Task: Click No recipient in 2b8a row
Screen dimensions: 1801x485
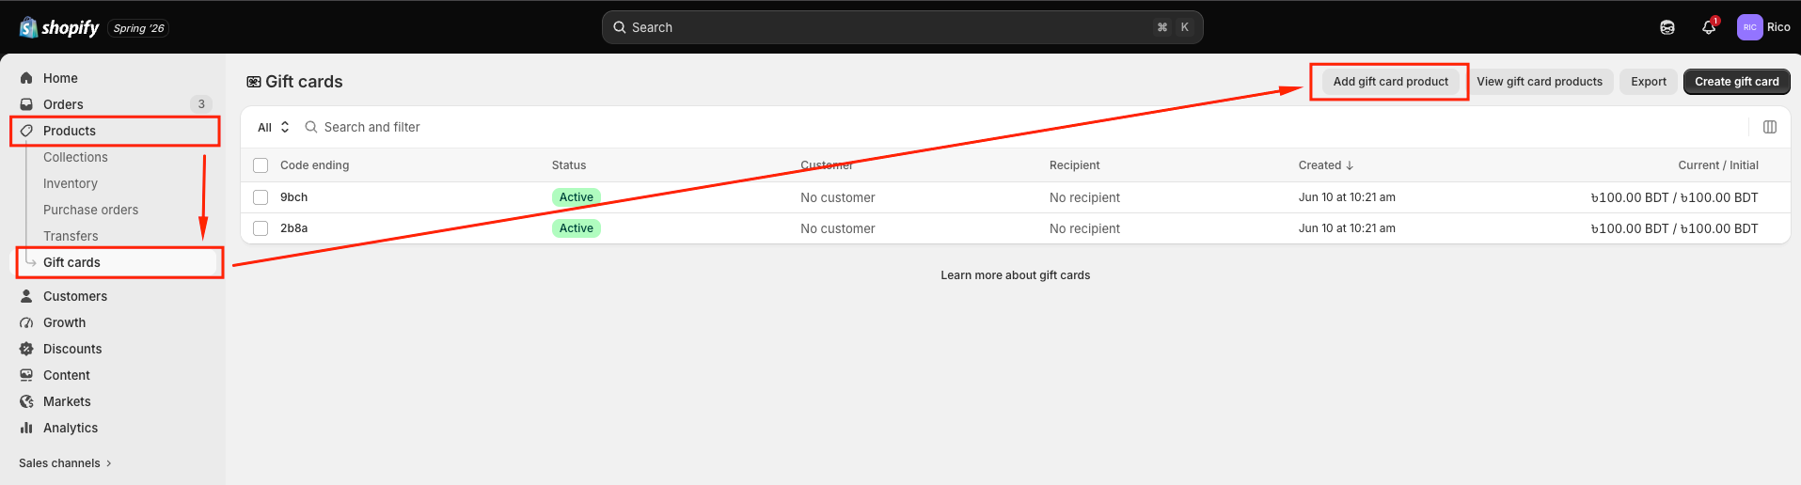Action: (1084, 228)
